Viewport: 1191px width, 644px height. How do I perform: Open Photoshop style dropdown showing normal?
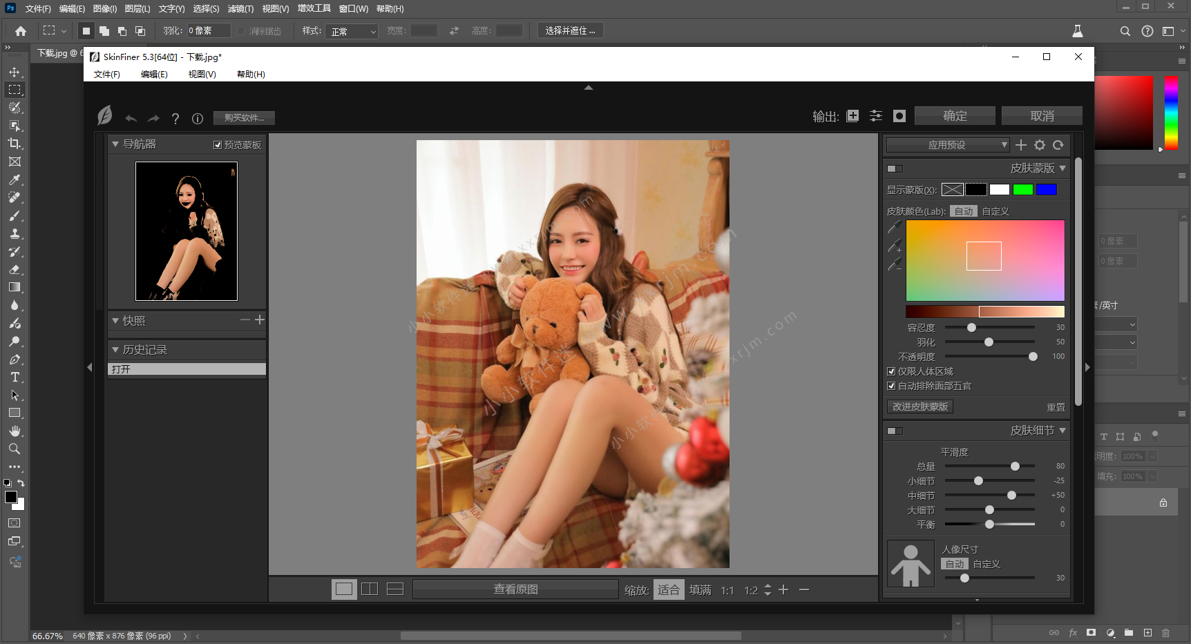point(352,31)
